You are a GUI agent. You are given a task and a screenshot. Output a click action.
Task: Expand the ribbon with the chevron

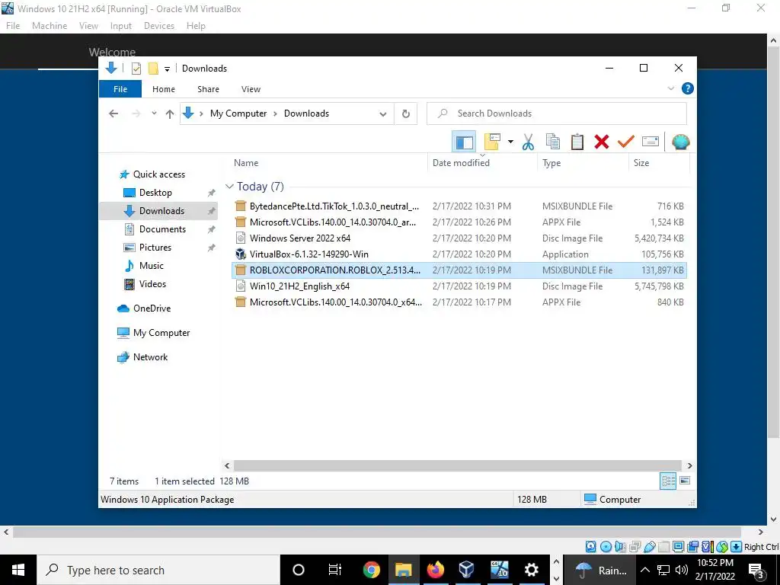point(670,88)
